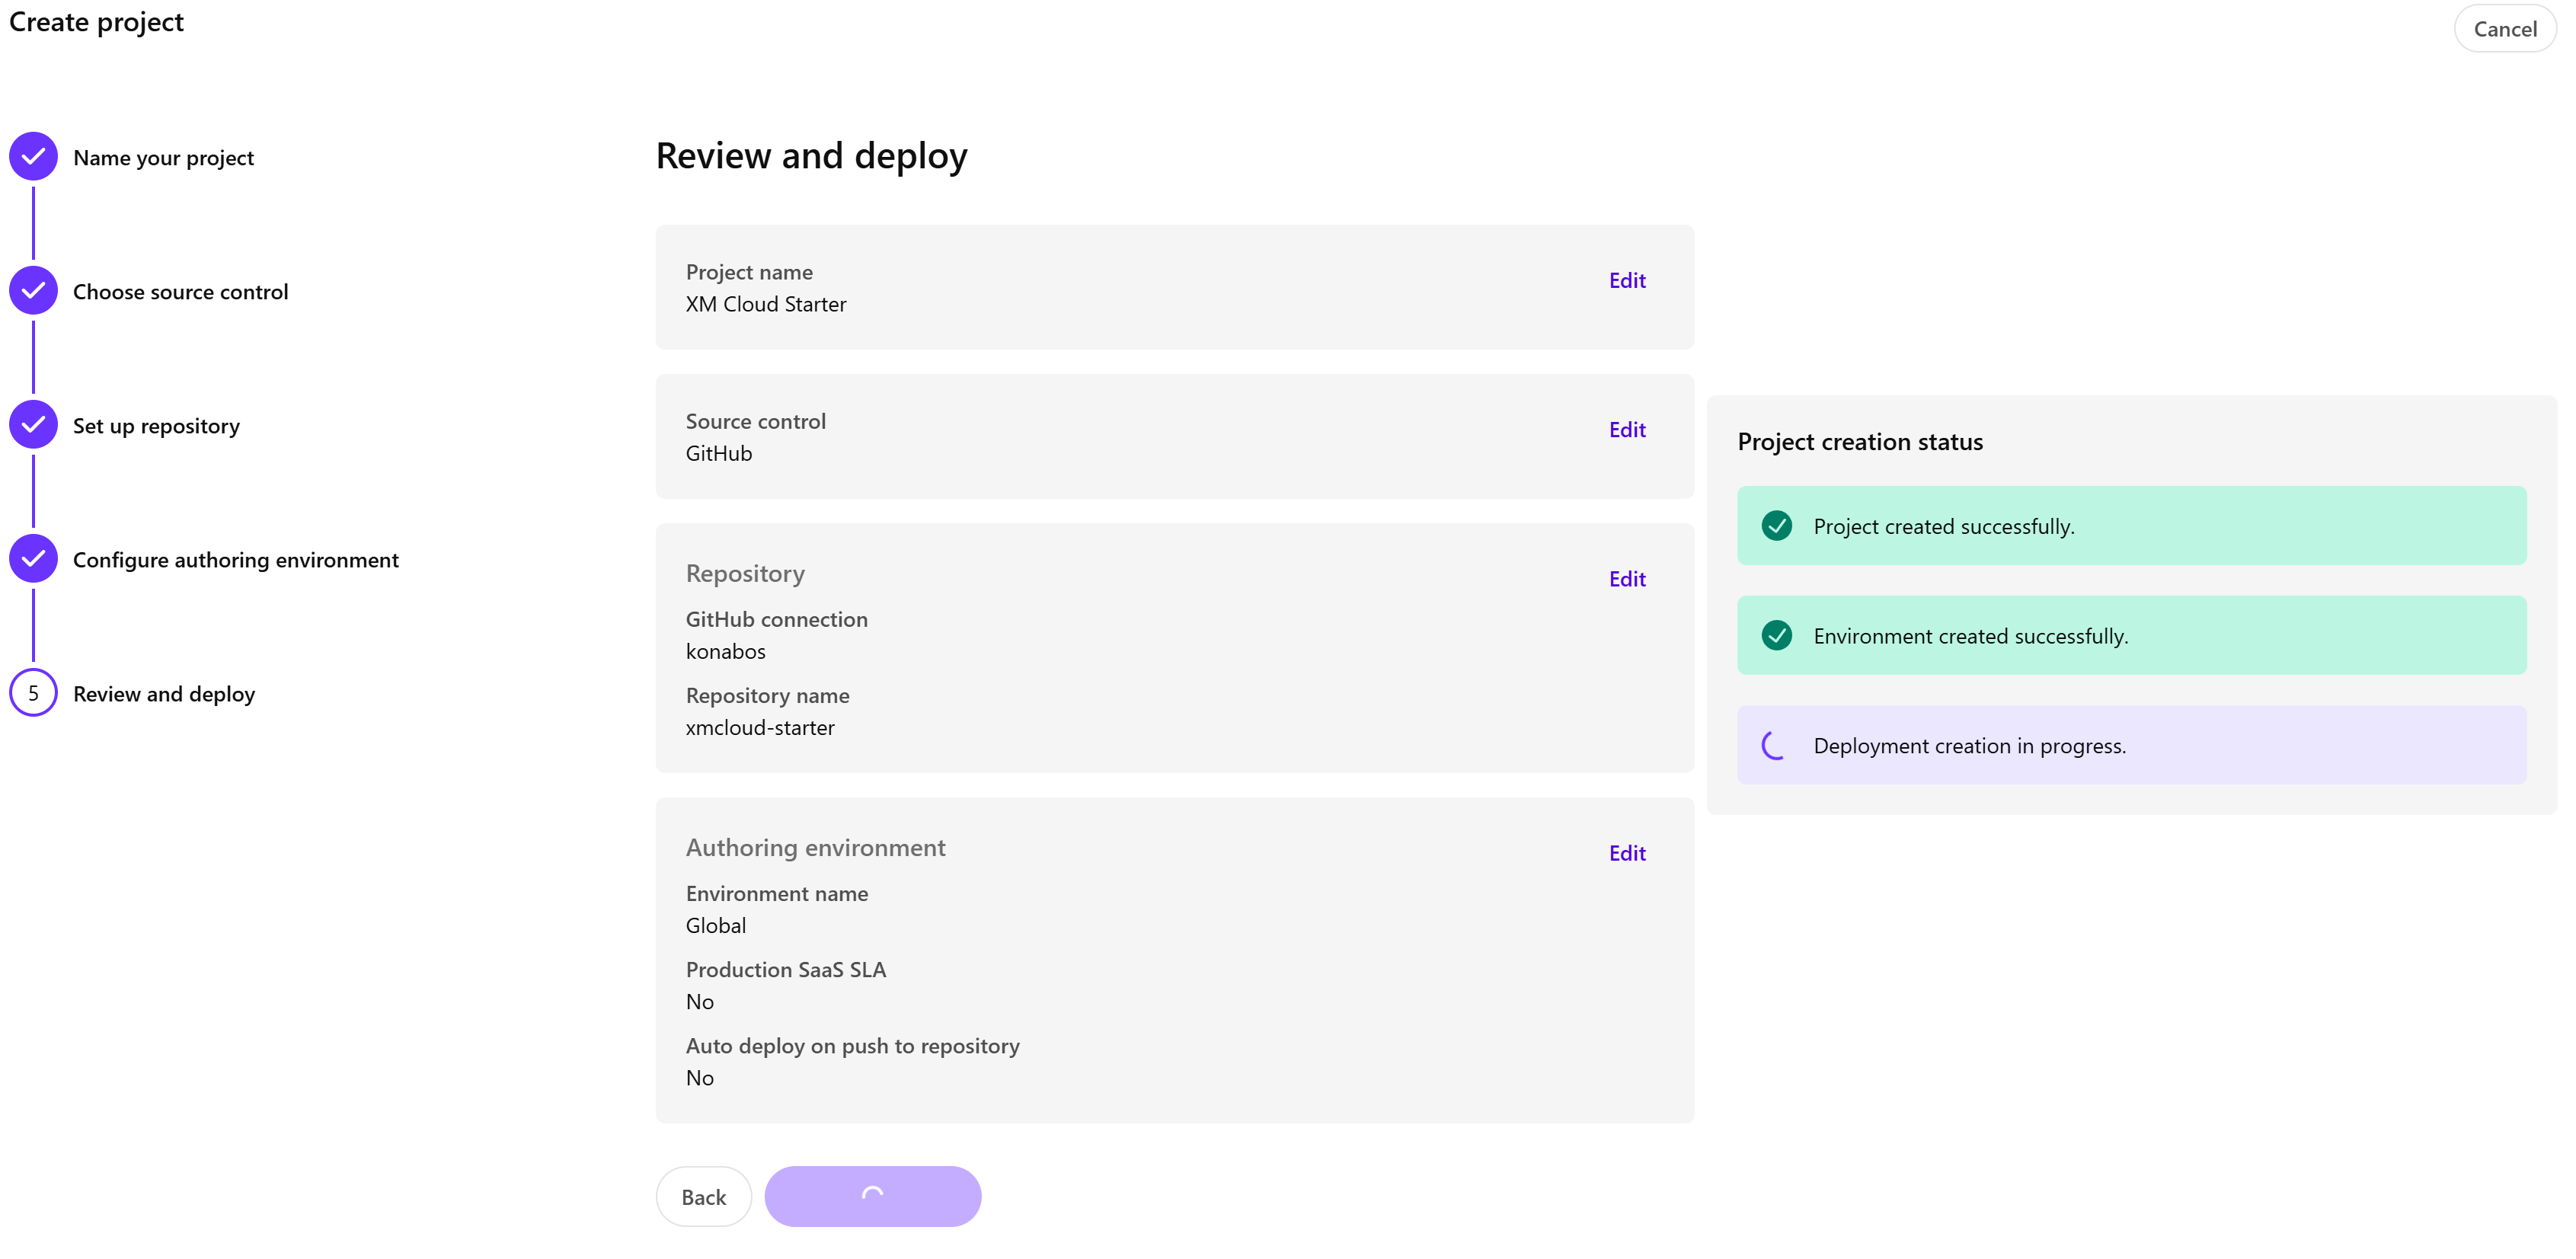Click the Configure authoring environment checkmark icon
Image resolution: width=2576 pixels, height=1259 pixels.
coord(33,559)
